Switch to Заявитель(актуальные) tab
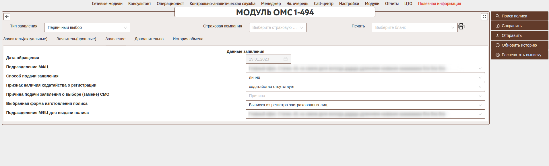The width and height of the screenshot is (549, 166). [25, 39]
